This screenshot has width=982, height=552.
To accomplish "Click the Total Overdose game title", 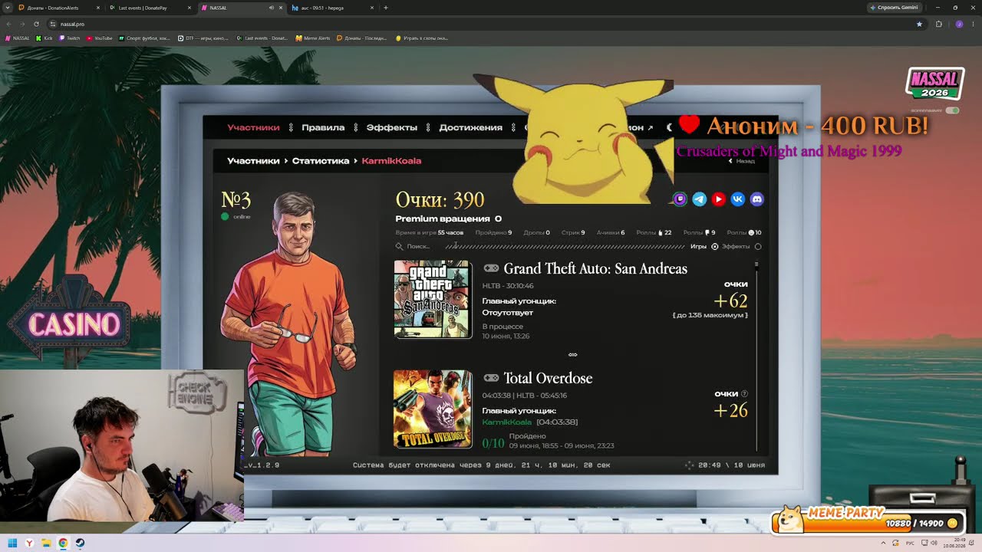I will click(x=548, y=378).
